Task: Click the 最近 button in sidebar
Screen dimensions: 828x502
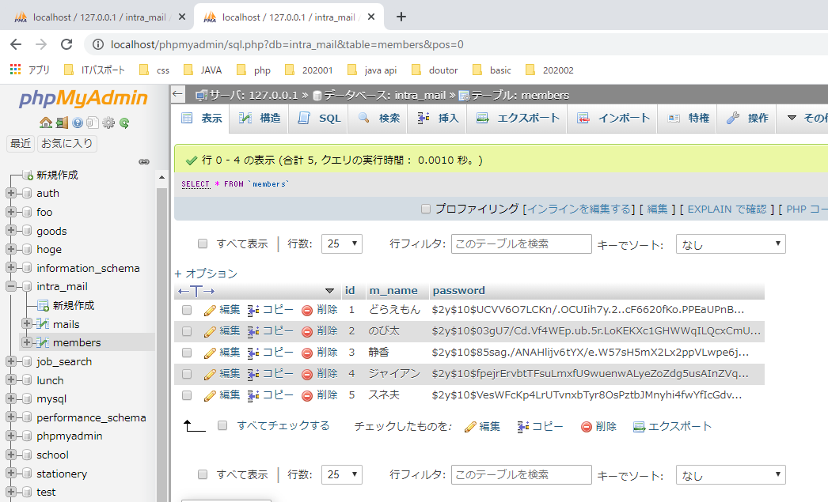Action: 21,143
